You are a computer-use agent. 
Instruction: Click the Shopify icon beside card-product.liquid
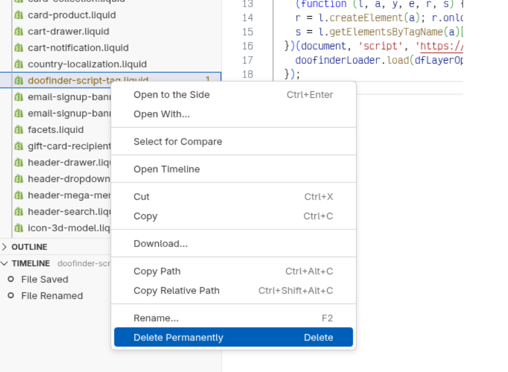(x=19, y=15)
